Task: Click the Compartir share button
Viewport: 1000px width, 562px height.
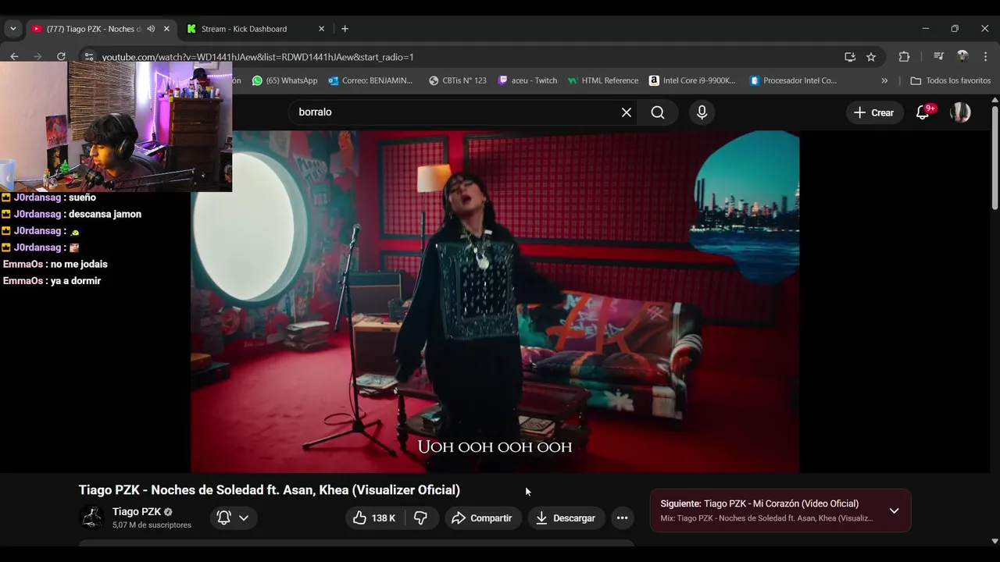Action: click(483, 518)
